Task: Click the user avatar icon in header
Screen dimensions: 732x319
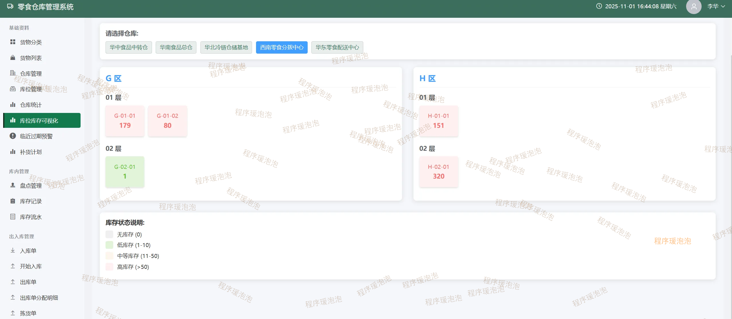Action: coord(693,7)
